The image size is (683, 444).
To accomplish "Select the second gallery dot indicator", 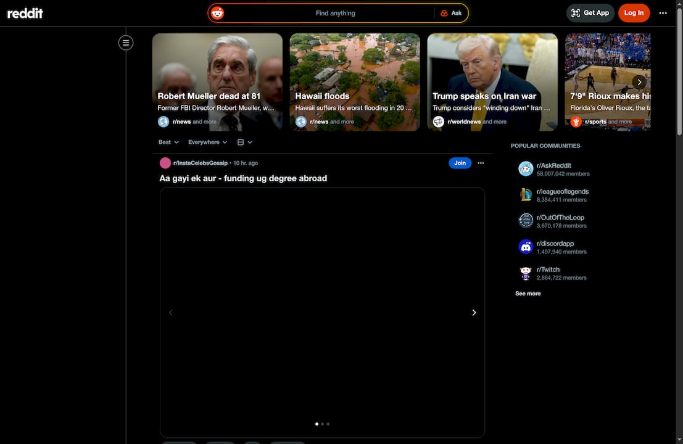I will point(322,424).
